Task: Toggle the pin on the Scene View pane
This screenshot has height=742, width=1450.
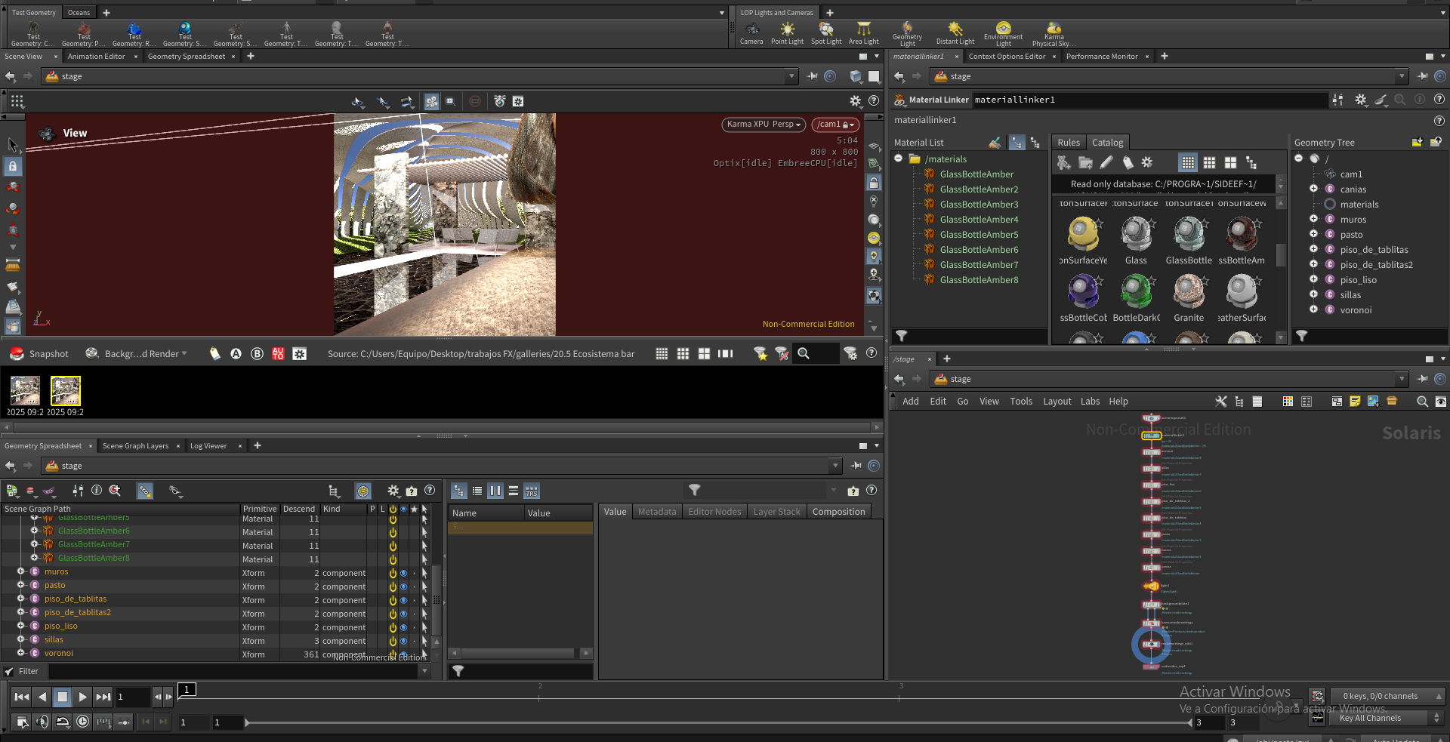Action: click(813, 76)
